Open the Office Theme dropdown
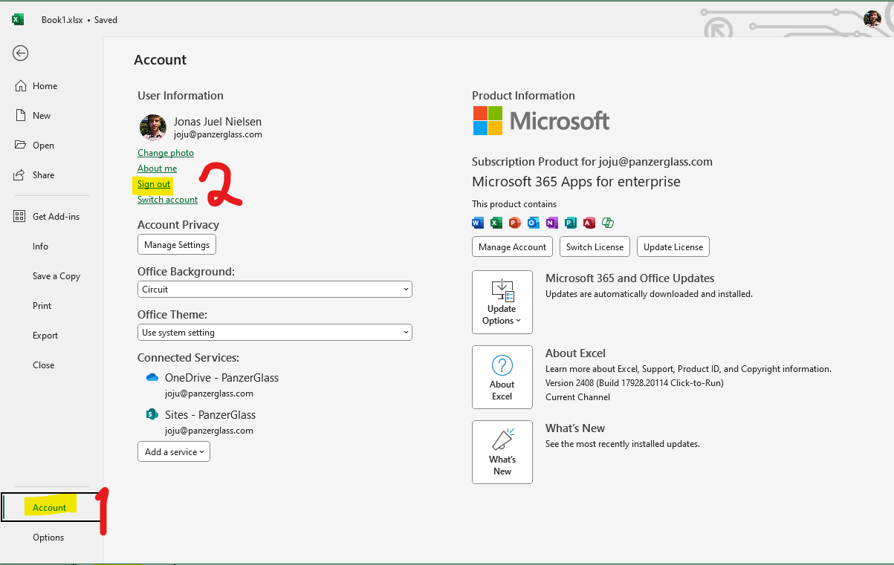Screen dimensions: 894x565 [275, 333]
